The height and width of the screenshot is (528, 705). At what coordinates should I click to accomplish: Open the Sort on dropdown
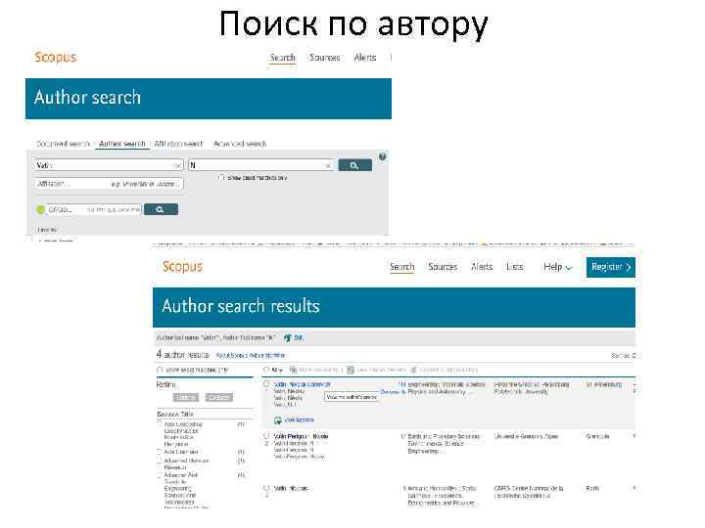[624, 356]
